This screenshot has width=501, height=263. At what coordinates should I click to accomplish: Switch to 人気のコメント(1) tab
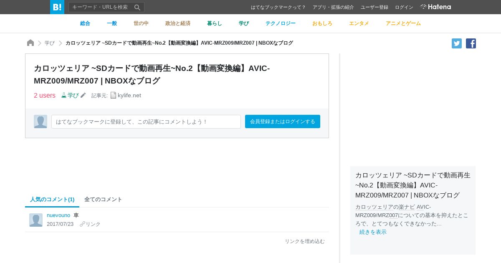(52, 200)
